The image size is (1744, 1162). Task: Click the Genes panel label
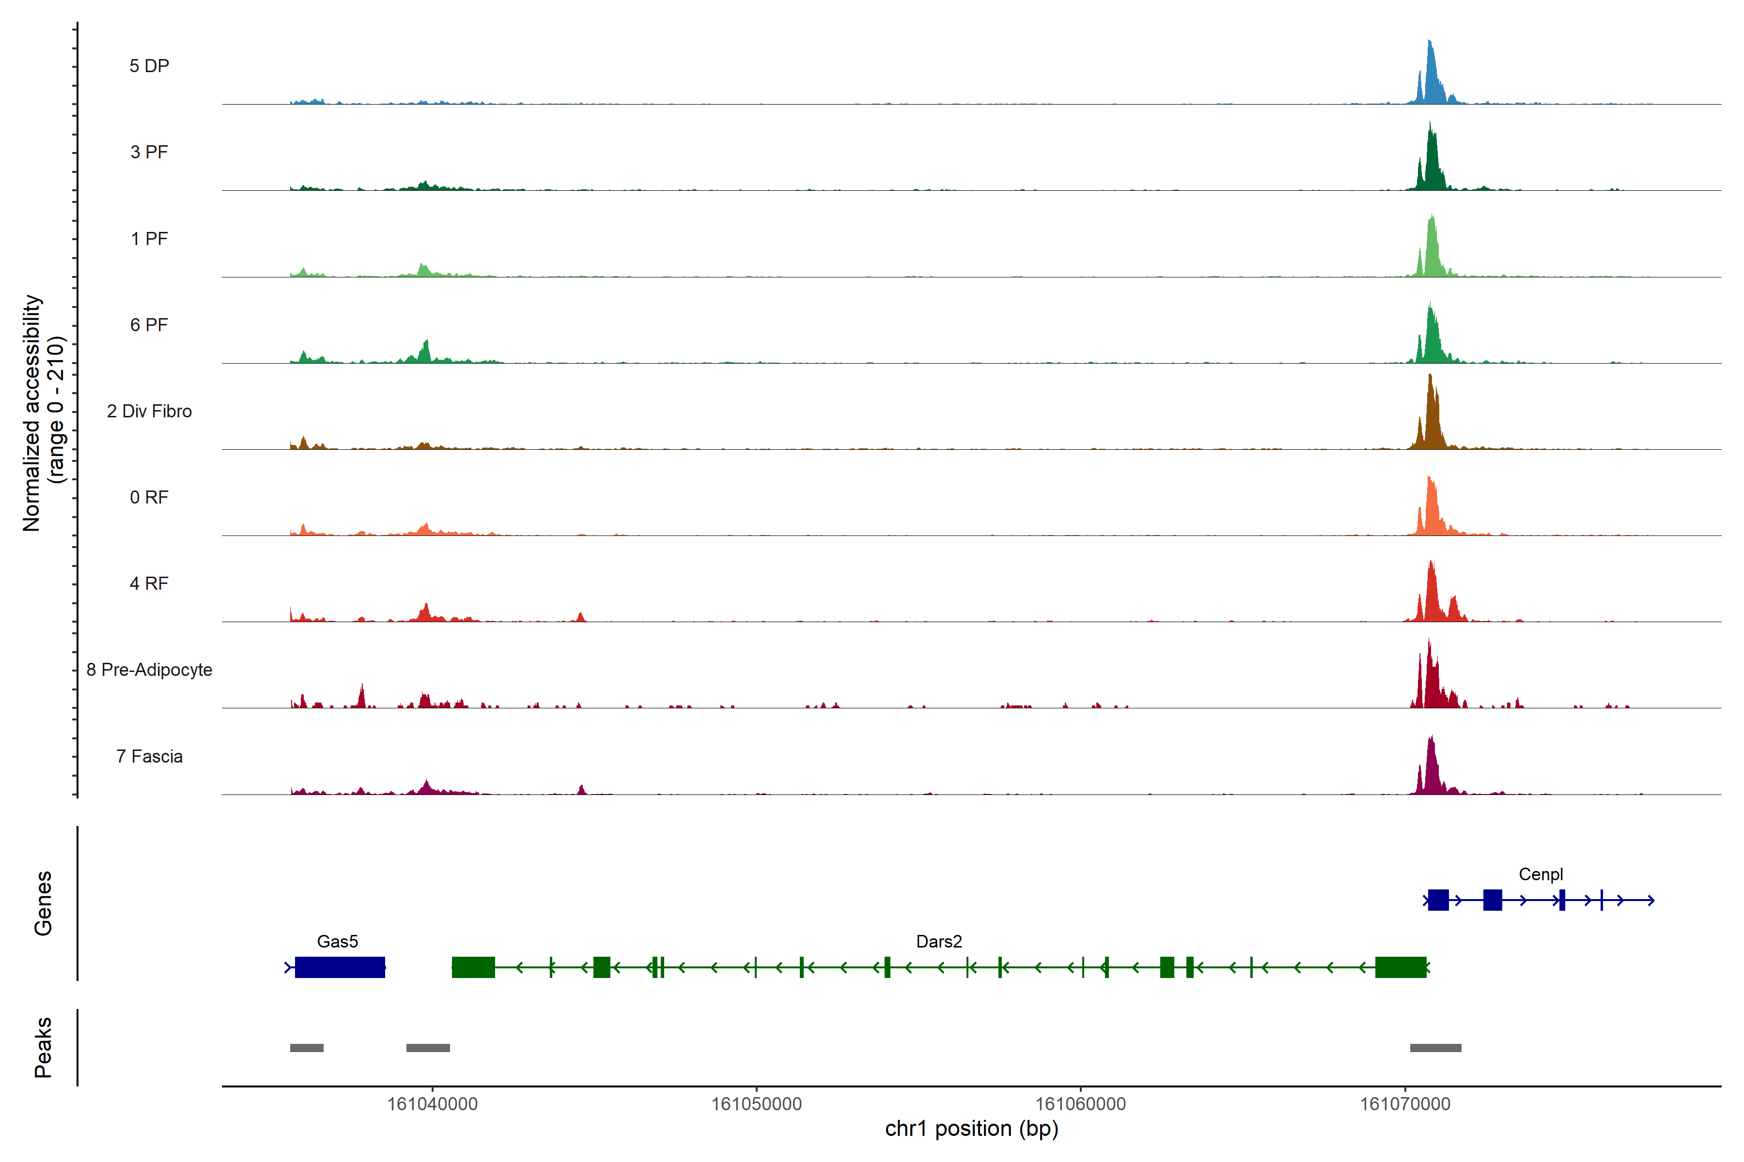43,902
